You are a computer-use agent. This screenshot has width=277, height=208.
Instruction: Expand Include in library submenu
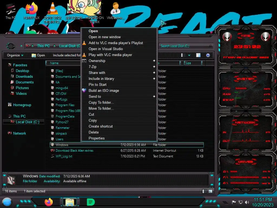click(120, 79)
